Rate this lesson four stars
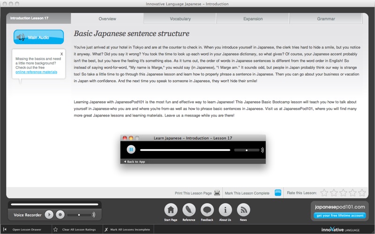Image resolution: width=375 pixels, height=234 pixels. coord(352,193)
